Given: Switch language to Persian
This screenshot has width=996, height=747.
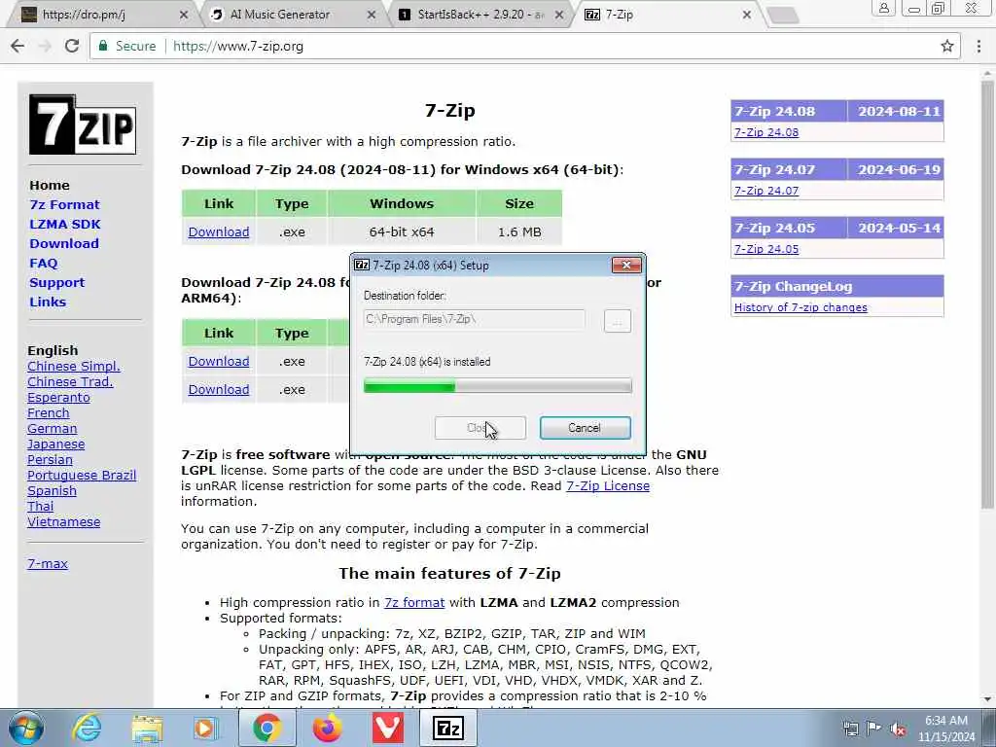Looking at the screenshot, I should [x=51, y=460].
